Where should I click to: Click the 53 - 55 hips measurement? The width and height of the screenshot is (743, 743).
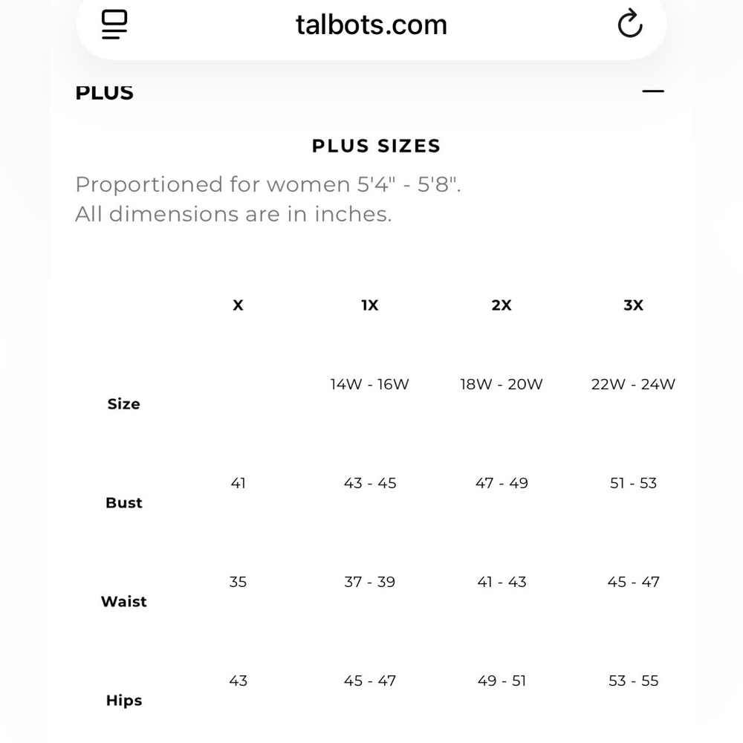633,681
